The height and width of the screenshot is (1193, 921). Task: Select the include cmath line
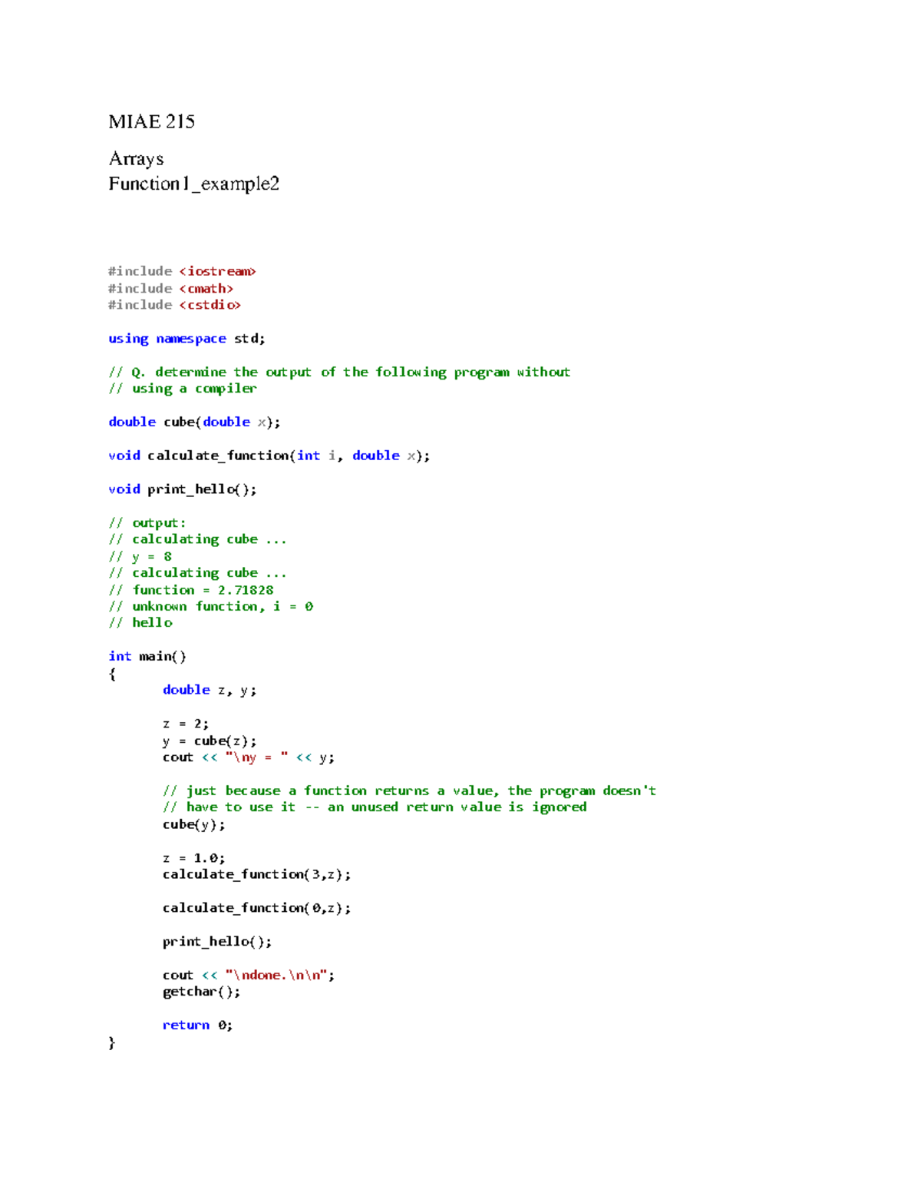point(170,288)
